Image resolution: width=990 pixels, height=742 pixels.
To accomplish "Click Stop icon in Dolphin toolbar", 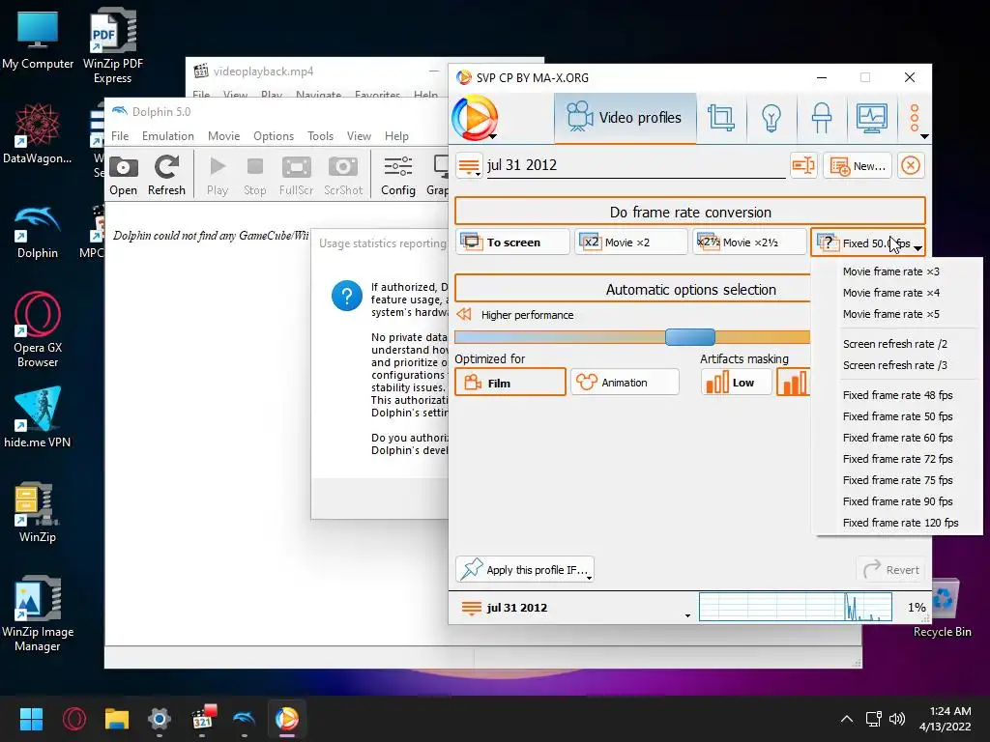I will point(255,176).
